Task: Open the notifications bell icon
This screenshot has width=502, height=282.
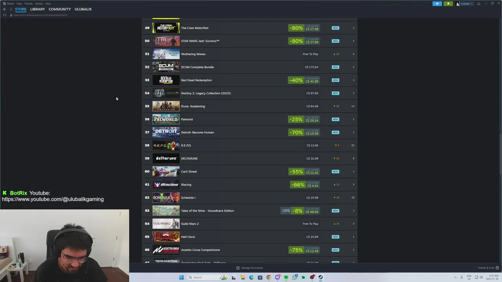Action: click(448, 4)
